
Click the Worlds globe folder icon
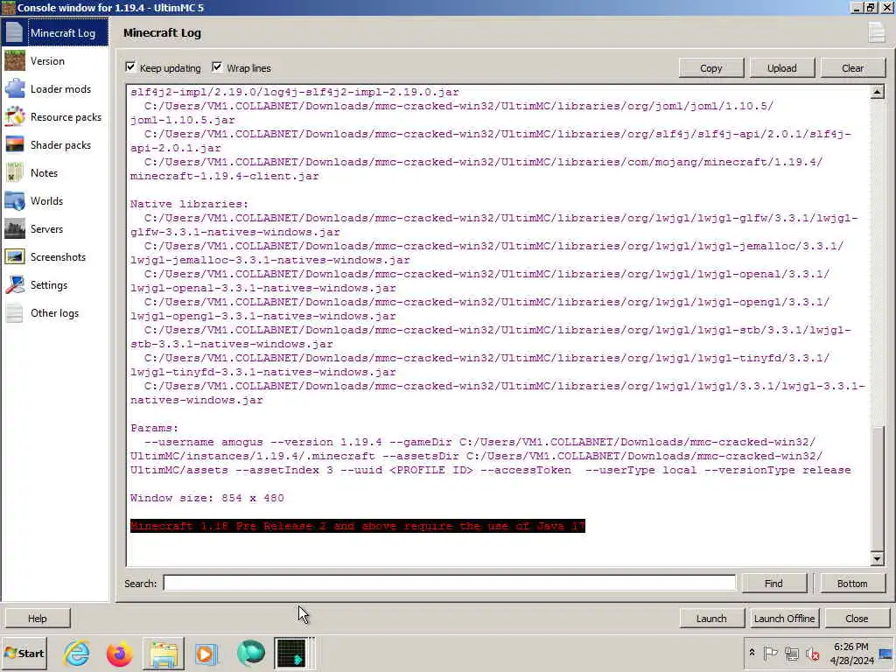coord(14,200)
